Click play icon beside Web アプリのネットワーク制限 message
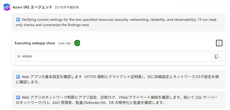This screenshot has width=230, height=110. coord(18,97)
